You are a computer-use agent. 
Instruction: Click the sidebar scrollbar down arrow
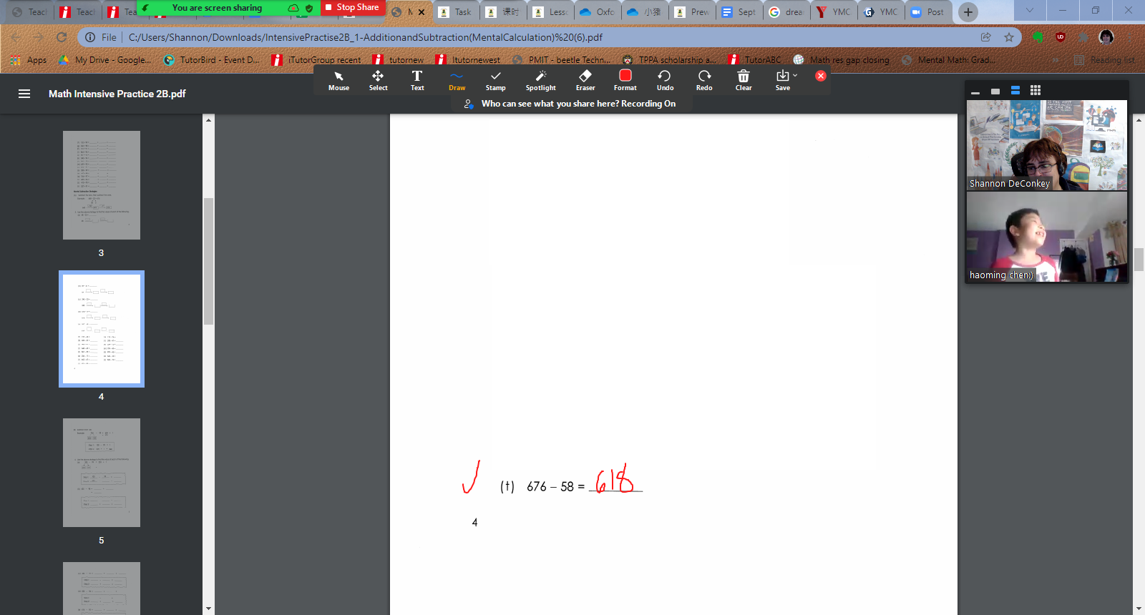point(208,609)
